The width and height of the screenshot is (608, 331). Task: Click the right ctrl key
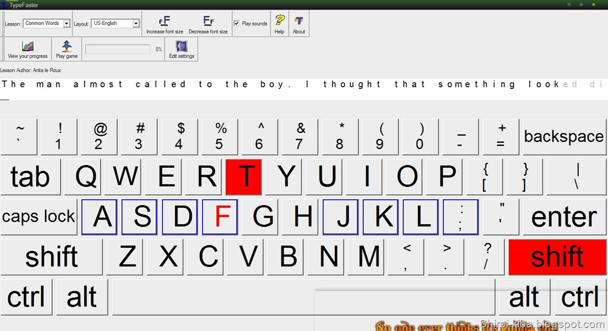581,297
